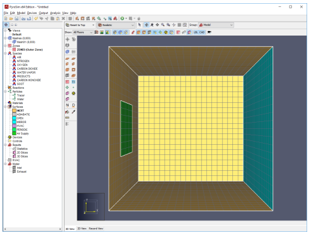The width and height of the screenshot is (311, 235).
Task: Select Air Supply surface in tree
Action: (23, 133)
